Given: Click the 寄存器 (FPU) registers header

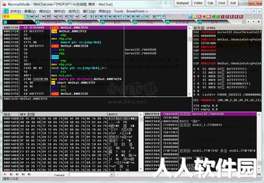Looking at the screenshot, I should [x=227, y=28].
